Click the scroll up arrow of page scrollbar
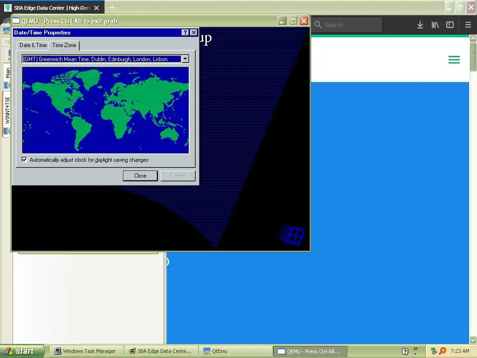Screen dimensions: 477x358 473,39
